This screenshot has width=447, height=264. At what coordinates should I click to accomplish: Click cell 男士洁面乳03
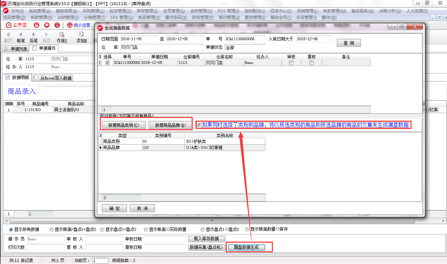74,110
